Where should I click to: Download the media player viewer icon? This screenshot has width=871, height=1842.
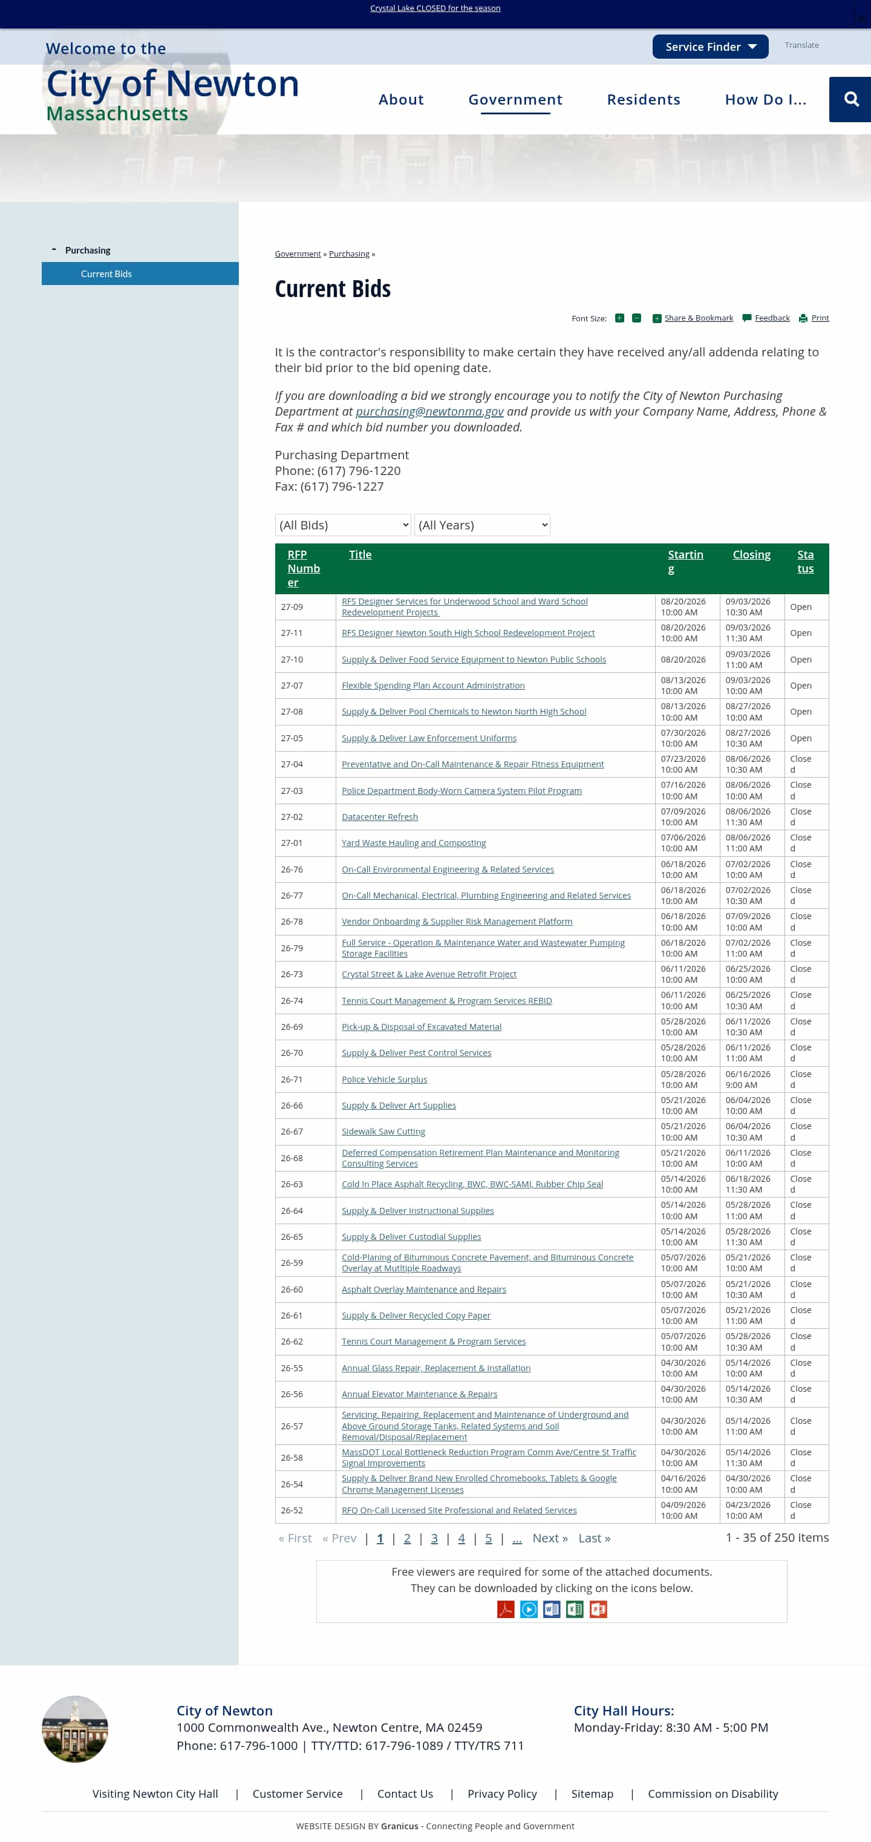tap(529, 1609)
